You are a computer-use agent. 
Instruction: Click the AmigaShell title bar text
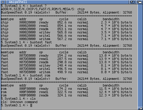click(x=18, y=2)
